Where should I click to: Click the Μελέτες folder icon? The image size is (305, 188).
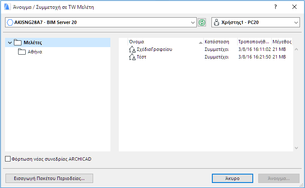[x=18, y=42]
